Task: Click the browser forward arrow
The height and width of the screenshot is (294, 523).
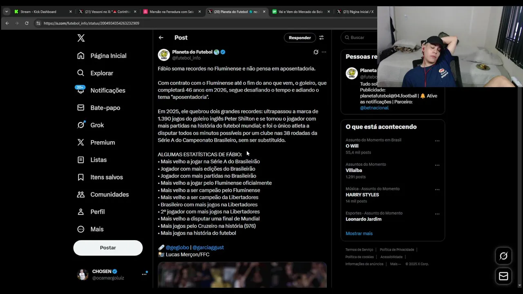Action: (x=17, y=23)
